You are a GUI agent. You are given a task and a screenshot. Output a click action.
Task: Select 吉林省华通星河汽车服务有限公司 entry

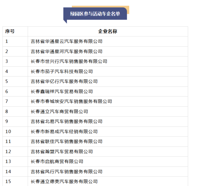66,52
